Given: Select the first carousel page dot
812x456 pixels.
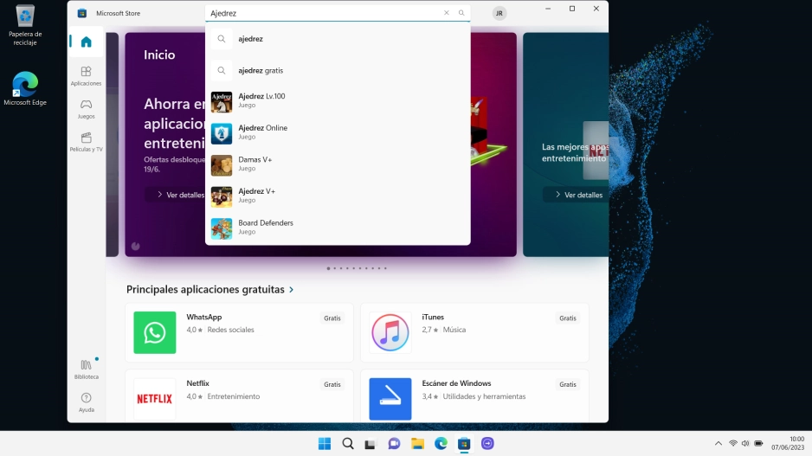Looking at the screenshot, I should pos(328,268).
